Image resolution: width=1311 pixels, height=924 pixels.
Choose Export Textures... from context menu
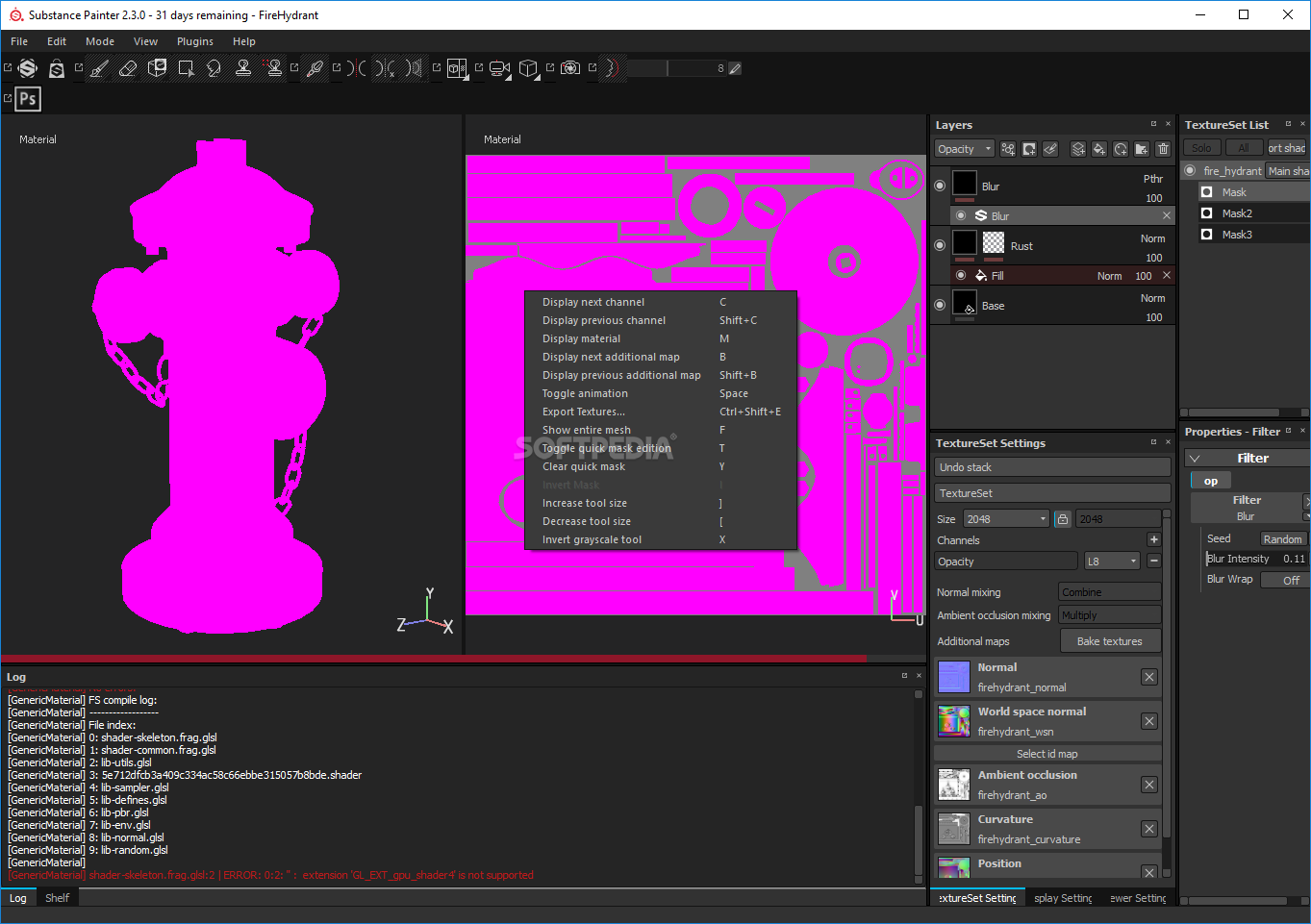[661, 412]
